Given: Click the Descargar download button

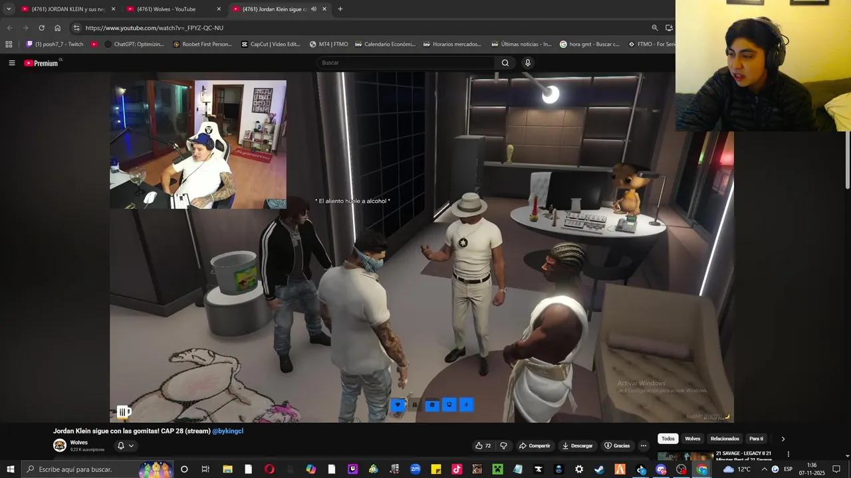Looking at the screenshot, I should pos(577,445).
